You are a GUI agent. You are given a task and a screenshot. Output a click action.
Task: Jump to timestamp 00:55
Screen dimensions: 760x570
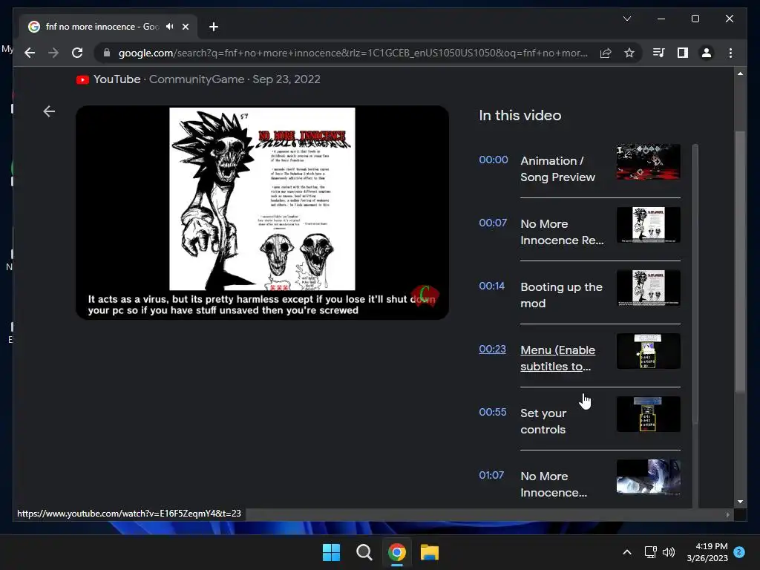(x=493, y=411)
